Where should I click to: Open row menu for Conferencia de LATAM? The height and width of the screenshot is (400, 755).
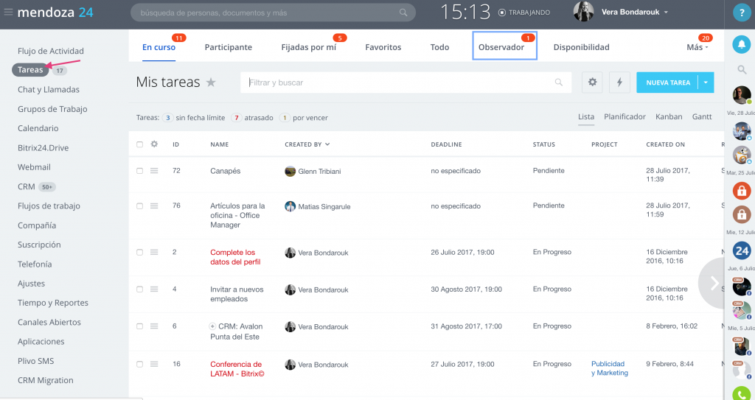pos(154,365)
